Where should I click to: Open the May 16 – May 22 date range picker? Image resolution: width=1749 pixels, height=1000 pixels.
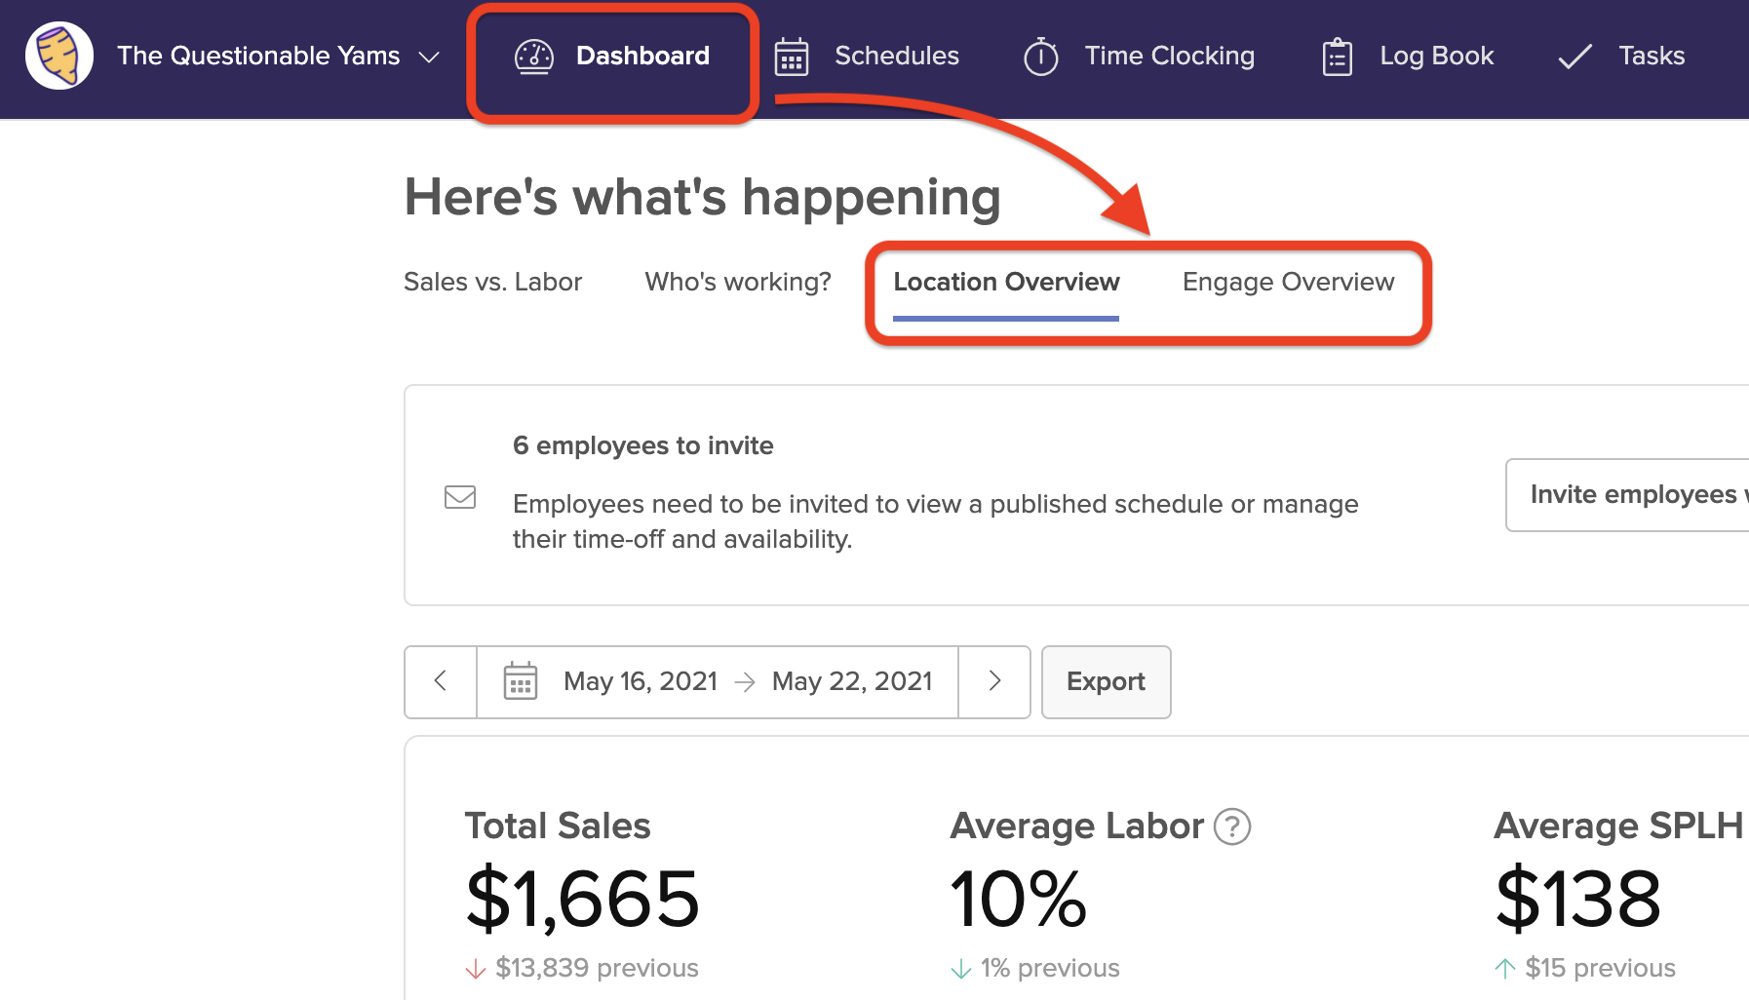pyautogui.click(x=747, y=681)
